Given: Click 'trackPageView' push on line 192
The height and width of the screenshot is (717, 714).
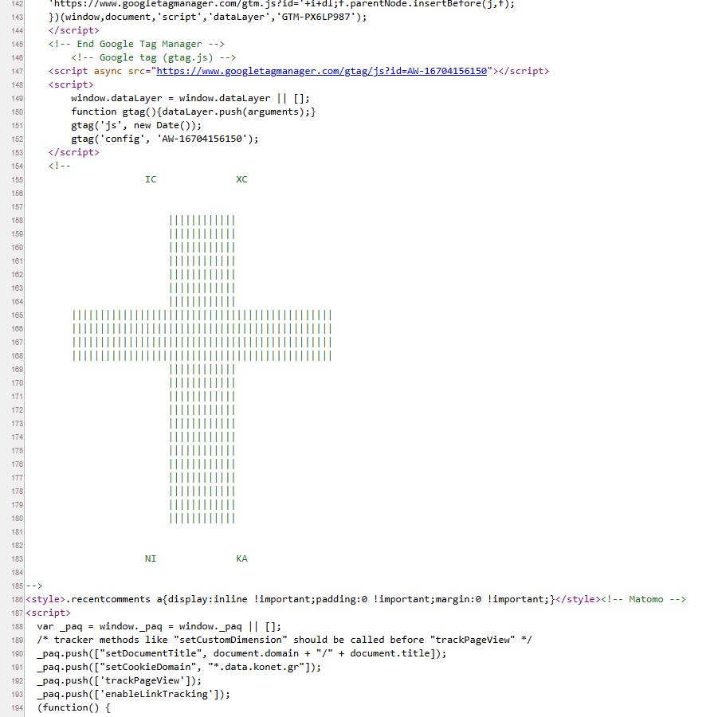Looking at the screenshot, I should click(x=119, y=680).
